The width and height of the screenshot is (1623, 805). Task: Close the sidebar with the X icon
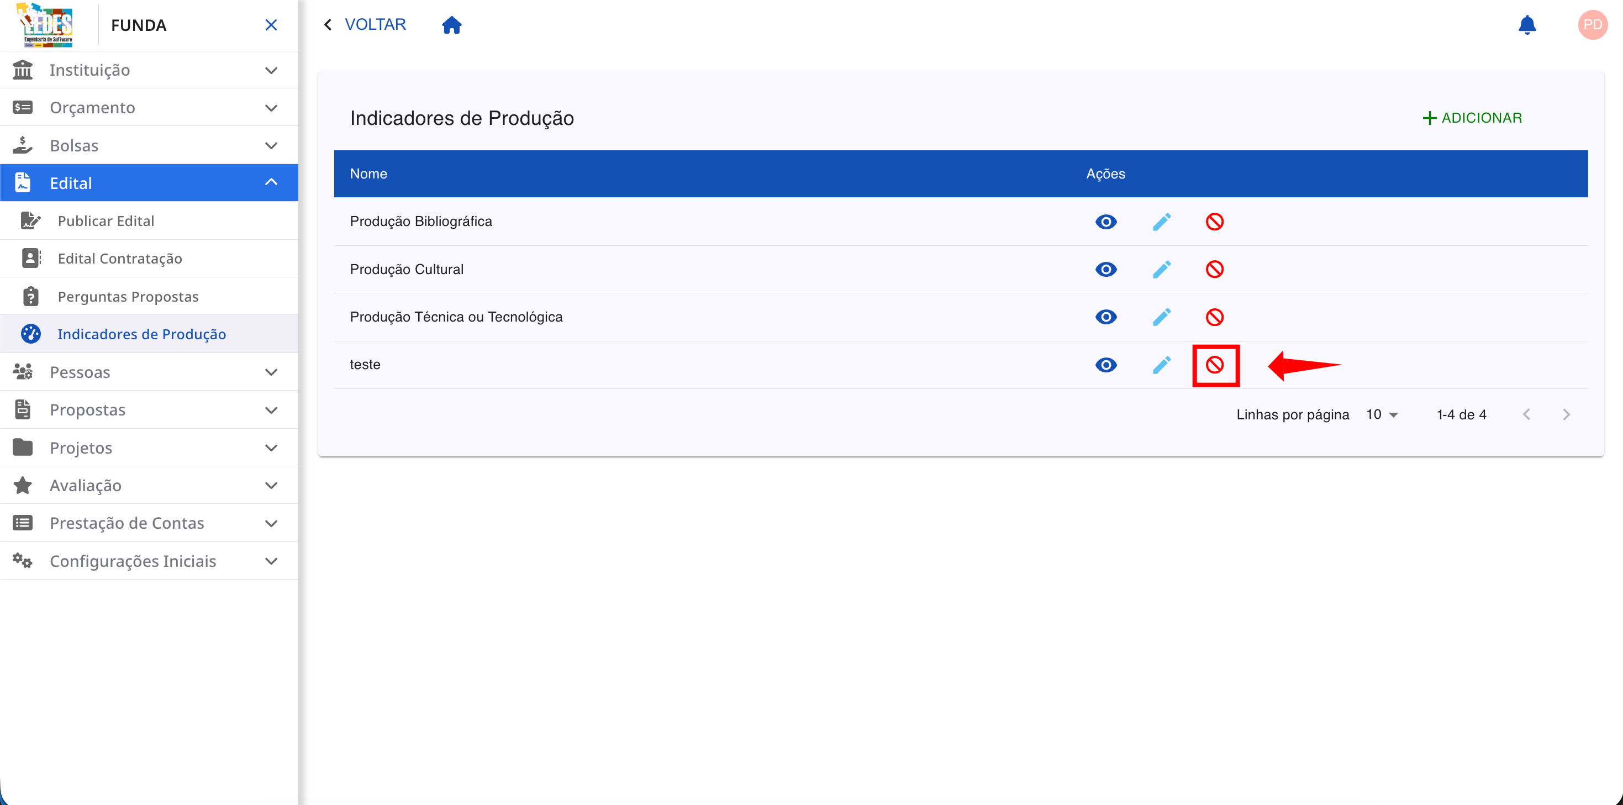point(271,24)
